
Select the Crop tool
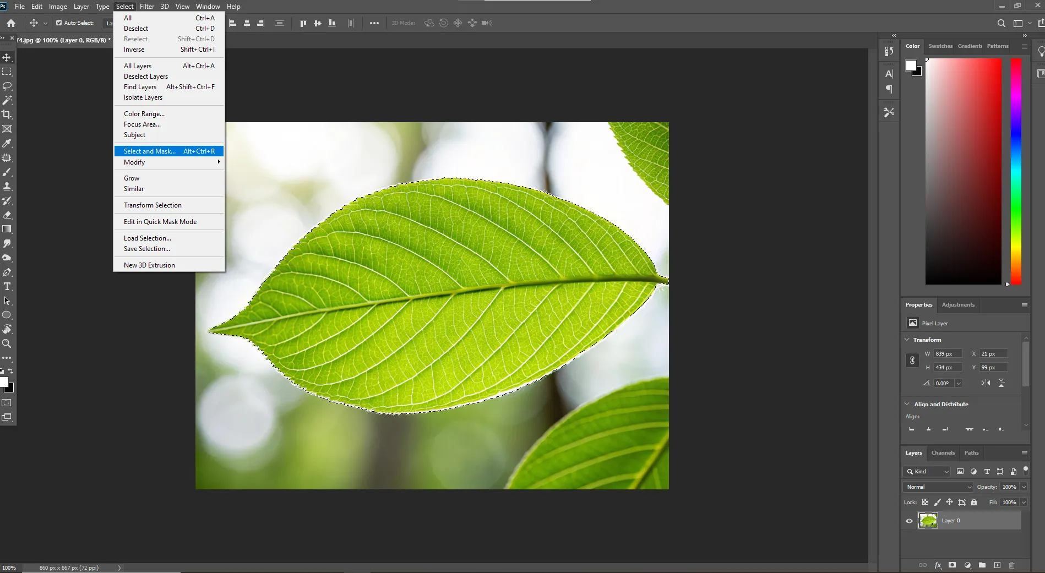[7, 114]
